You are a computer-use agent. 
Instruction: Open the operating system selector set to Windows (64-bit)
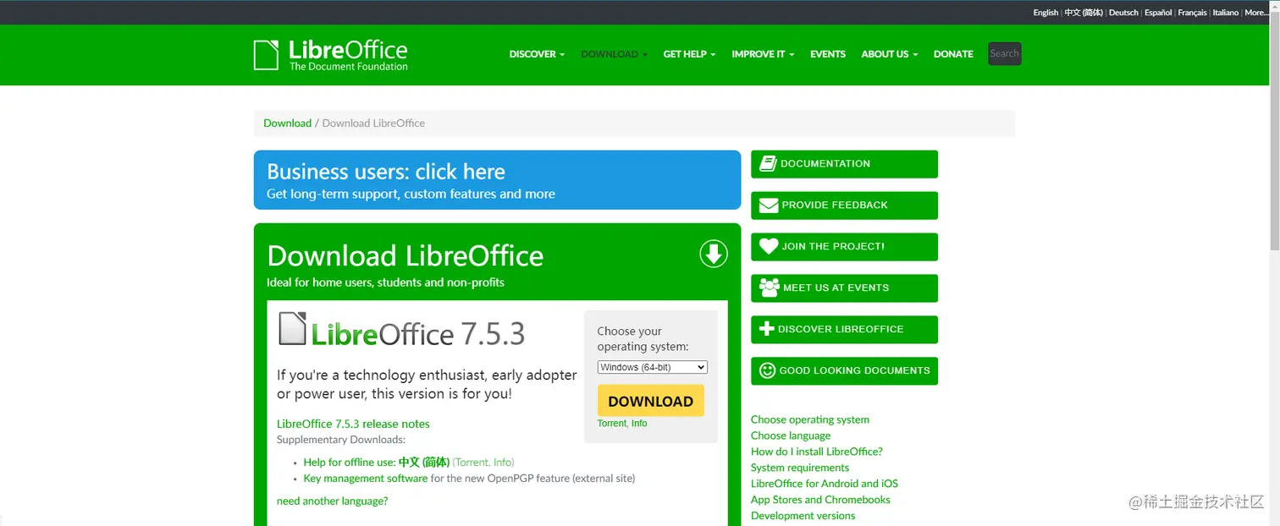(652, 367)
